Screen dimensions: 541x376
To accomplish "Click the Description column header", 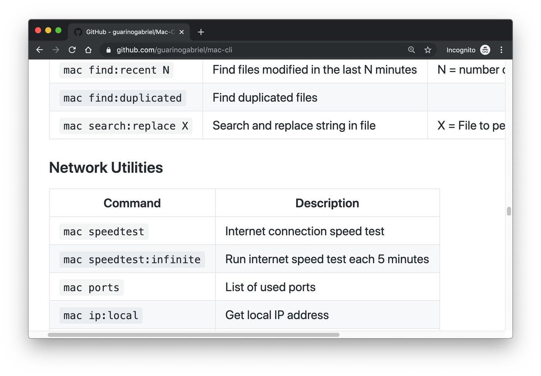I will point(327,203).
